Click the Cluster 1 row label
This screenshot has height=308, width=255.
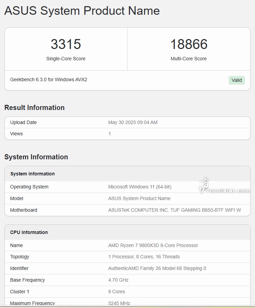(x=19, y=292)
